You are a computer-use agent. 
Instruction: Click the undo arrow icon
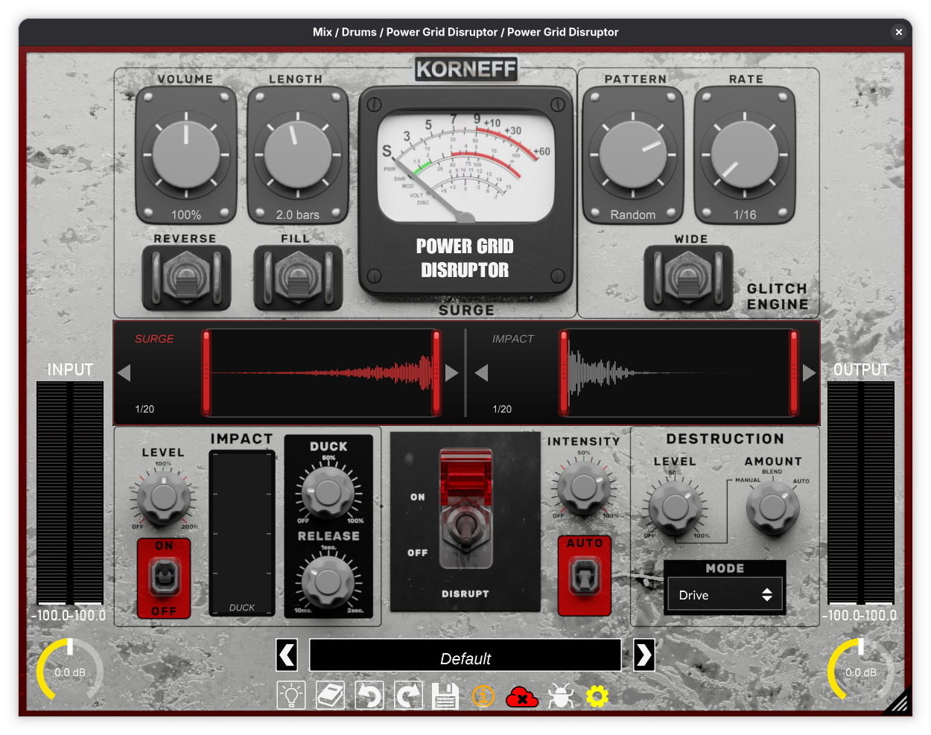[369, 696]
